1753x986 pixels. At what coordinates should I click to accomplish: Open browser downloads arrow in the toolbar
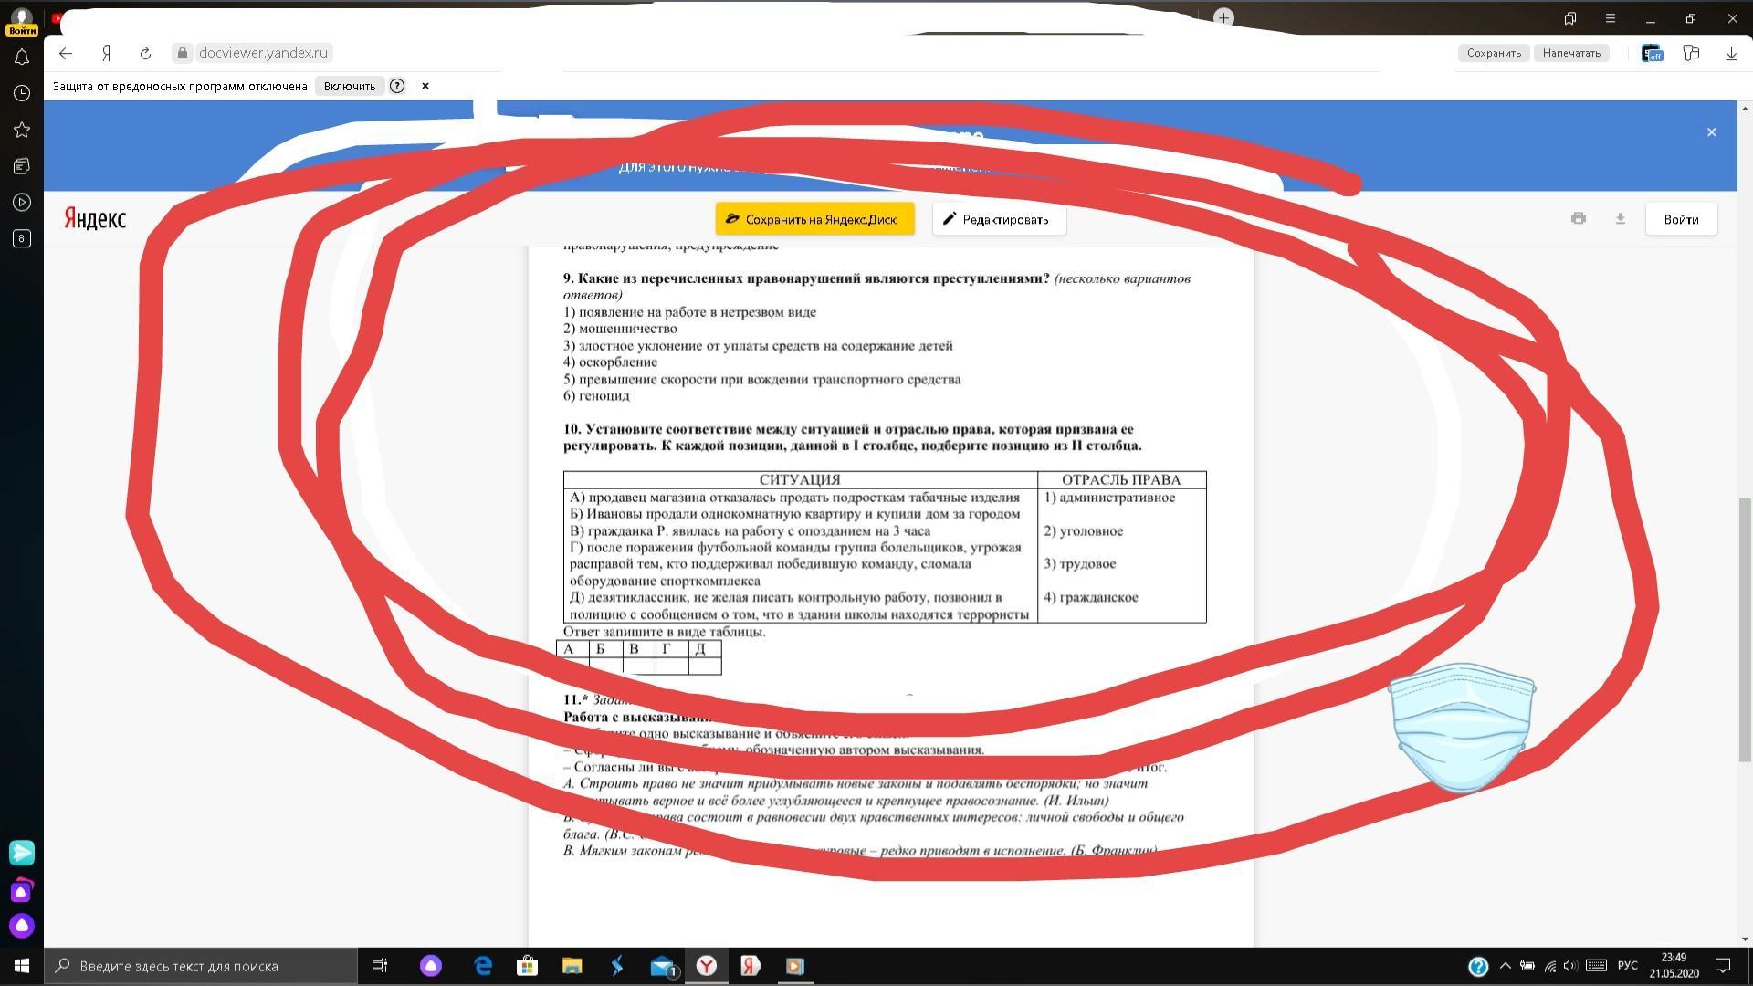click(1731, 53)
